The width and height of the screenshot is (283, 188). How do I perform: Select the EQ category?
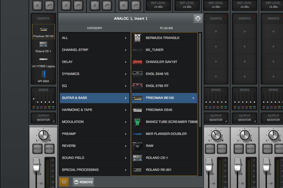(x=95, y=86)
